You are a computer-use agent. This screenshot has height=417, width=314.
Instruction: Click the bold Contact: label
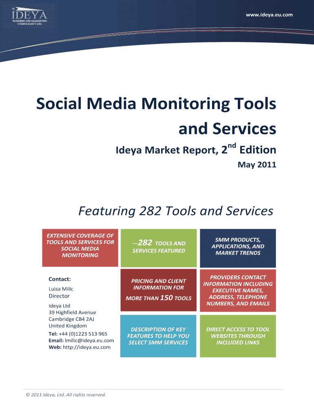click(60, 279)
